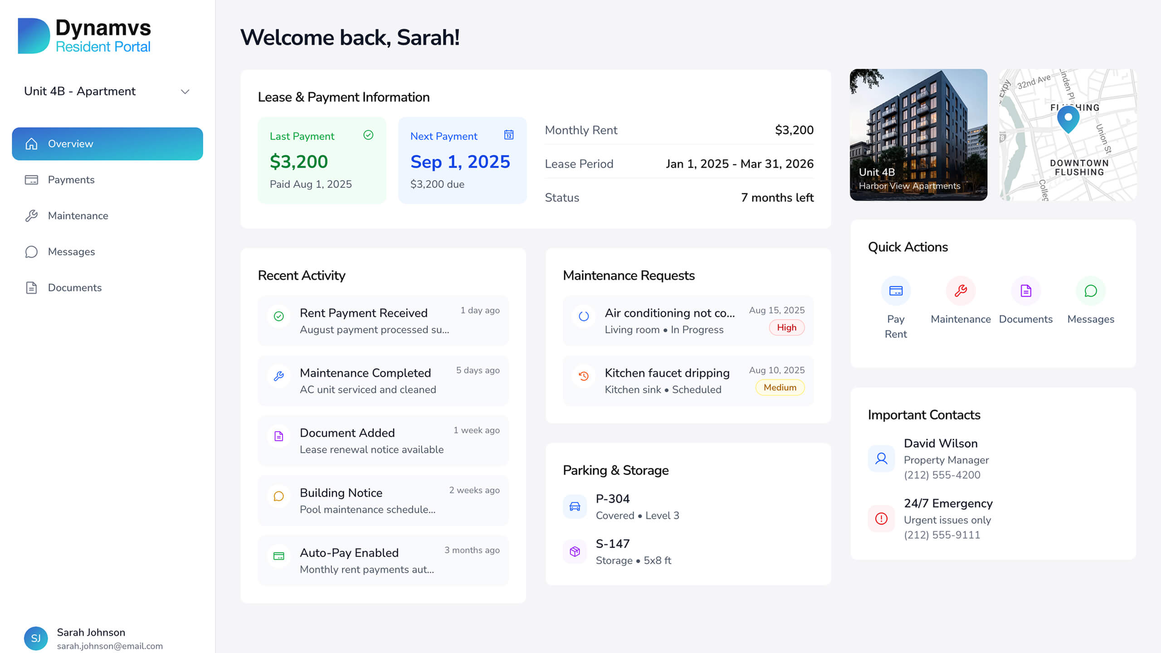Click the calendar icon on Next Payment card
Image resolution: width=1161 pixels, height=653 pixels.
tap(509, 136)
